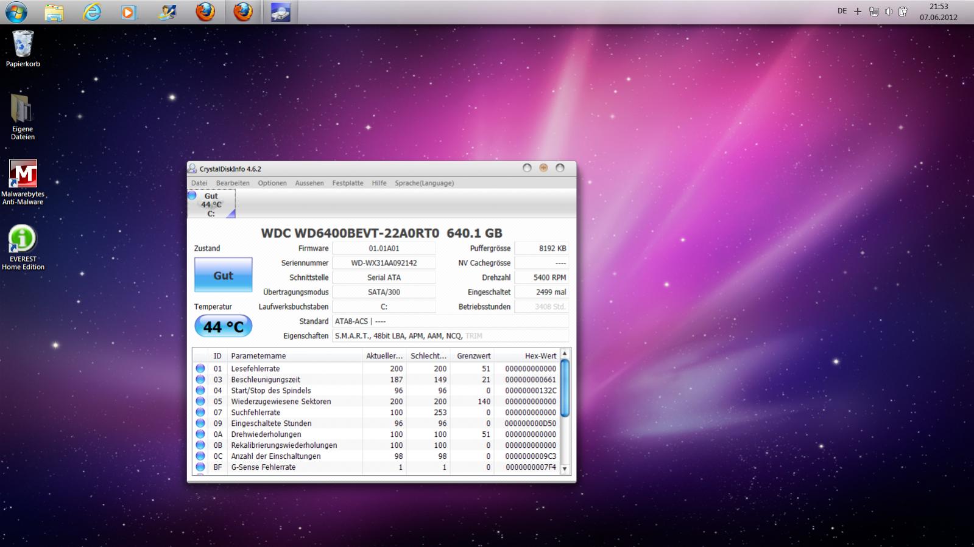Select the Rekalibrierungswiederholungen row

point(376,445)
